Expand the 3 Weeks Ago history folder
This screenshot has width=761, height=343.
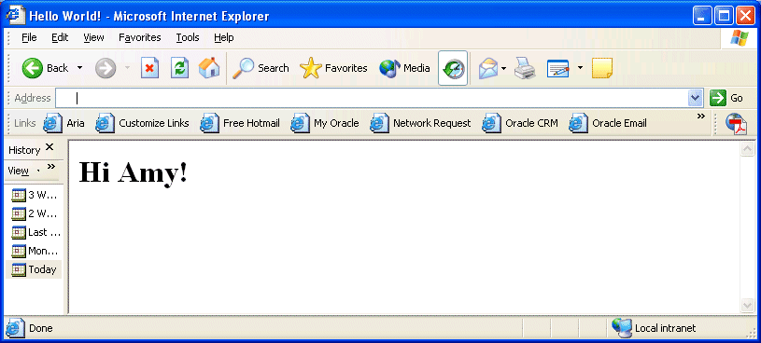tap(34, 195)
